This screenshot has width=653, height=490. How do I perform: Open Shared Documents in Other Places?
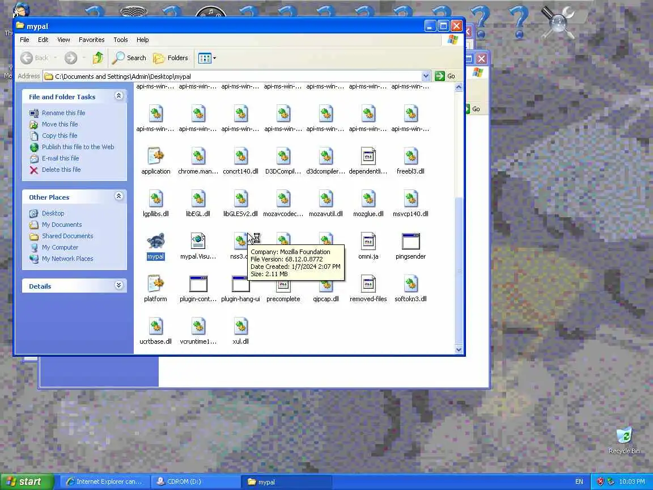coord(67,236)
